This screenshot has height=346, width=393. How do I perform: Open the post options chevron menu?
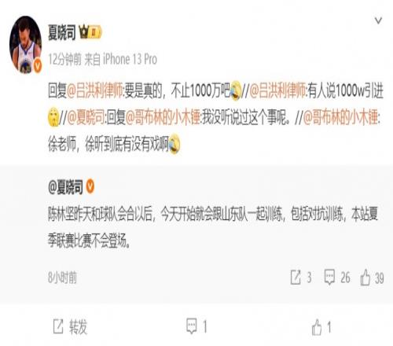click(x=378, y=20)
